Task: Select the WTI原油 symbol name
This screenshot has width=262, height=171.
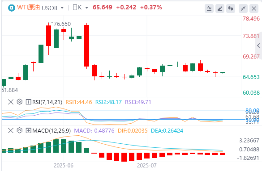Action: (x=28, y=8)
